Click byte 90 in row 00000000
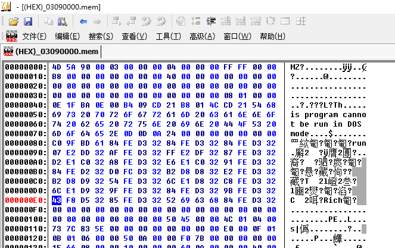Viewport: 395px width, 248px height. click(85, 67)
